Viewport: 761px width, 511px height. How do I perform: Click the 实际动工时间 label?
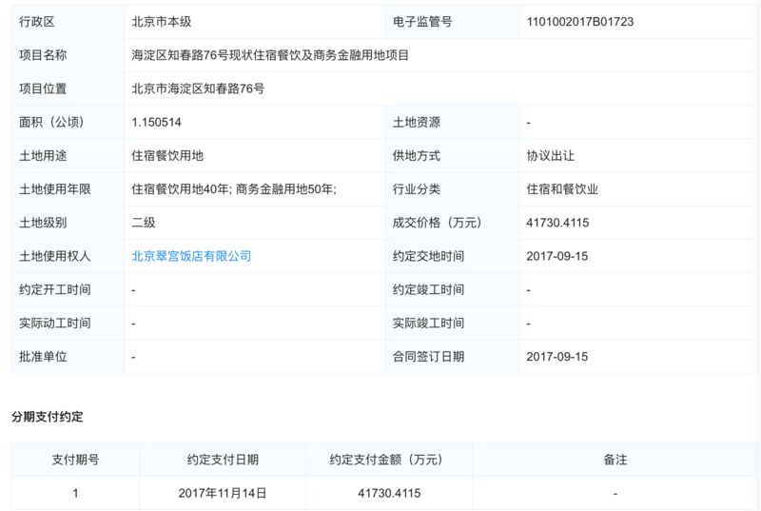click(x=55, y=323)
